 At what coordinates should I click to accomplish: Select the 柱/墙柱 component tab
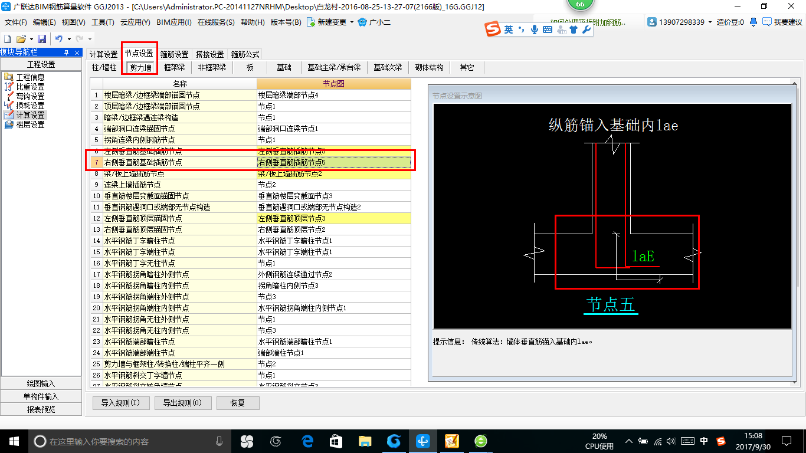(x=104, y=67)
